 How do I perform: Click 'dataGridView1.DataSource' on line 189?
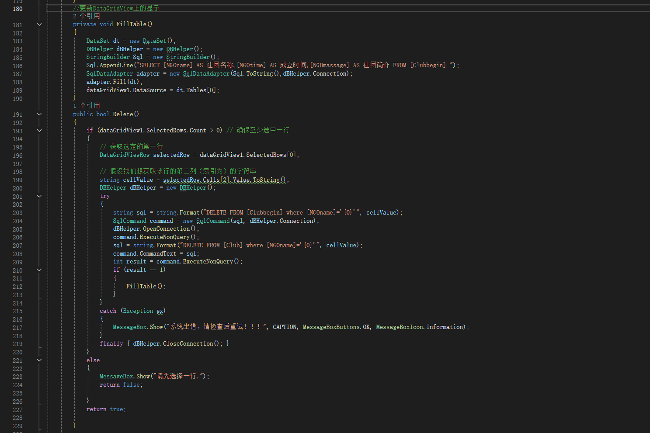pyautogui.click(x=126, y=90)
